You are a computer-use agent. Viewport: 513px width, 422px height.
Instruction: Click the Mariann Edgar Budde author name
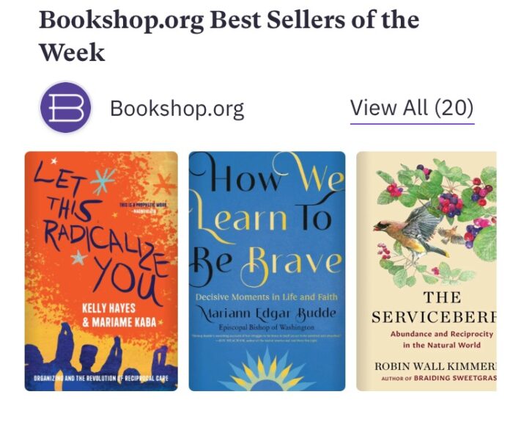coord(267,313)
